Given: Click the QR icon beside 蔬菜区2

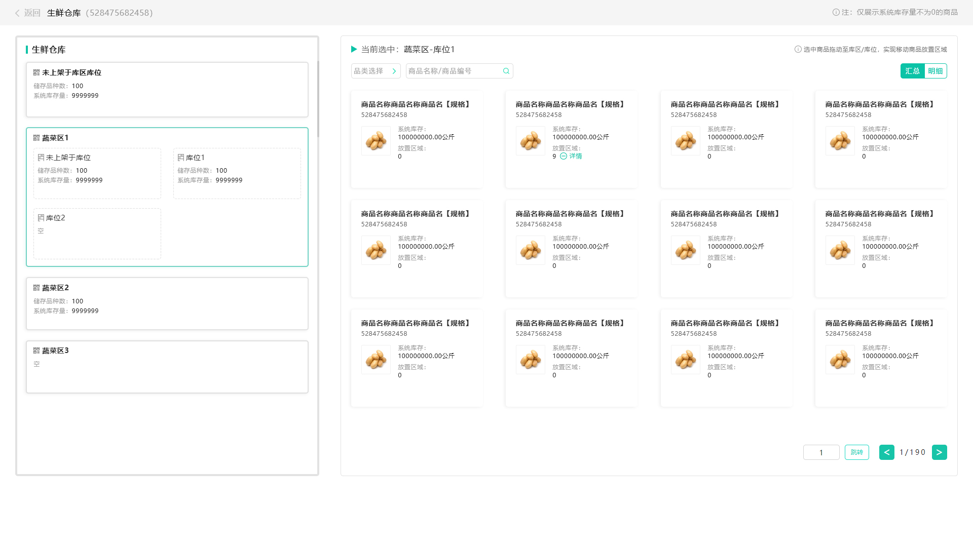Looking at the screenshot, I should 36,288.
